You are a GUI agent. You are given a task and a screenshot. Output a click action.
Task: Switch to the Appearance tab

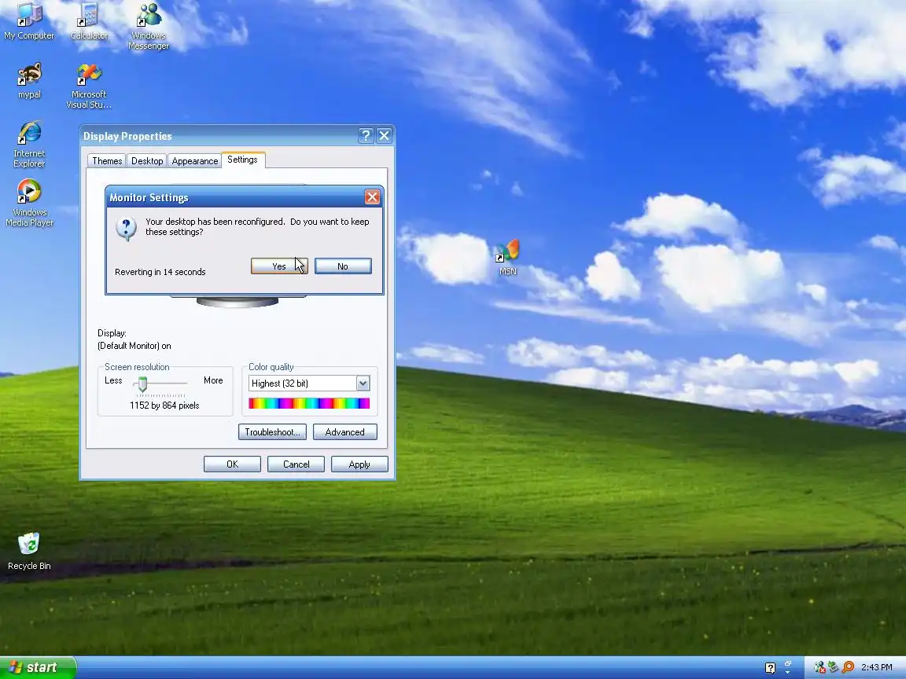tap(195, 161)
